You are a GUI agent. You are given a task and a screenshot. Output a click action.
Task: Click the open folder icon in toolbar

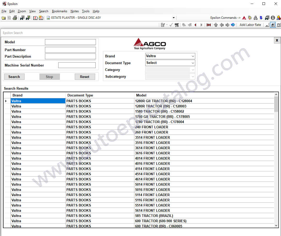3,18
